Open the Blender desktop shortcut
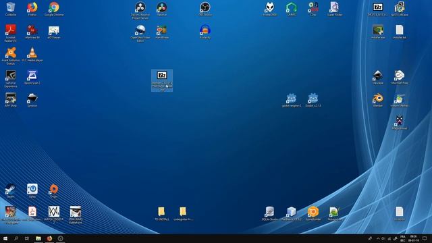The image size is (432, 243). [x=378, y=100]
